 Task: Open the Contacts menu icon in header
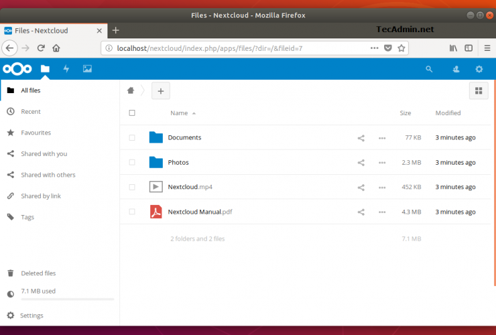pos(456,68)
